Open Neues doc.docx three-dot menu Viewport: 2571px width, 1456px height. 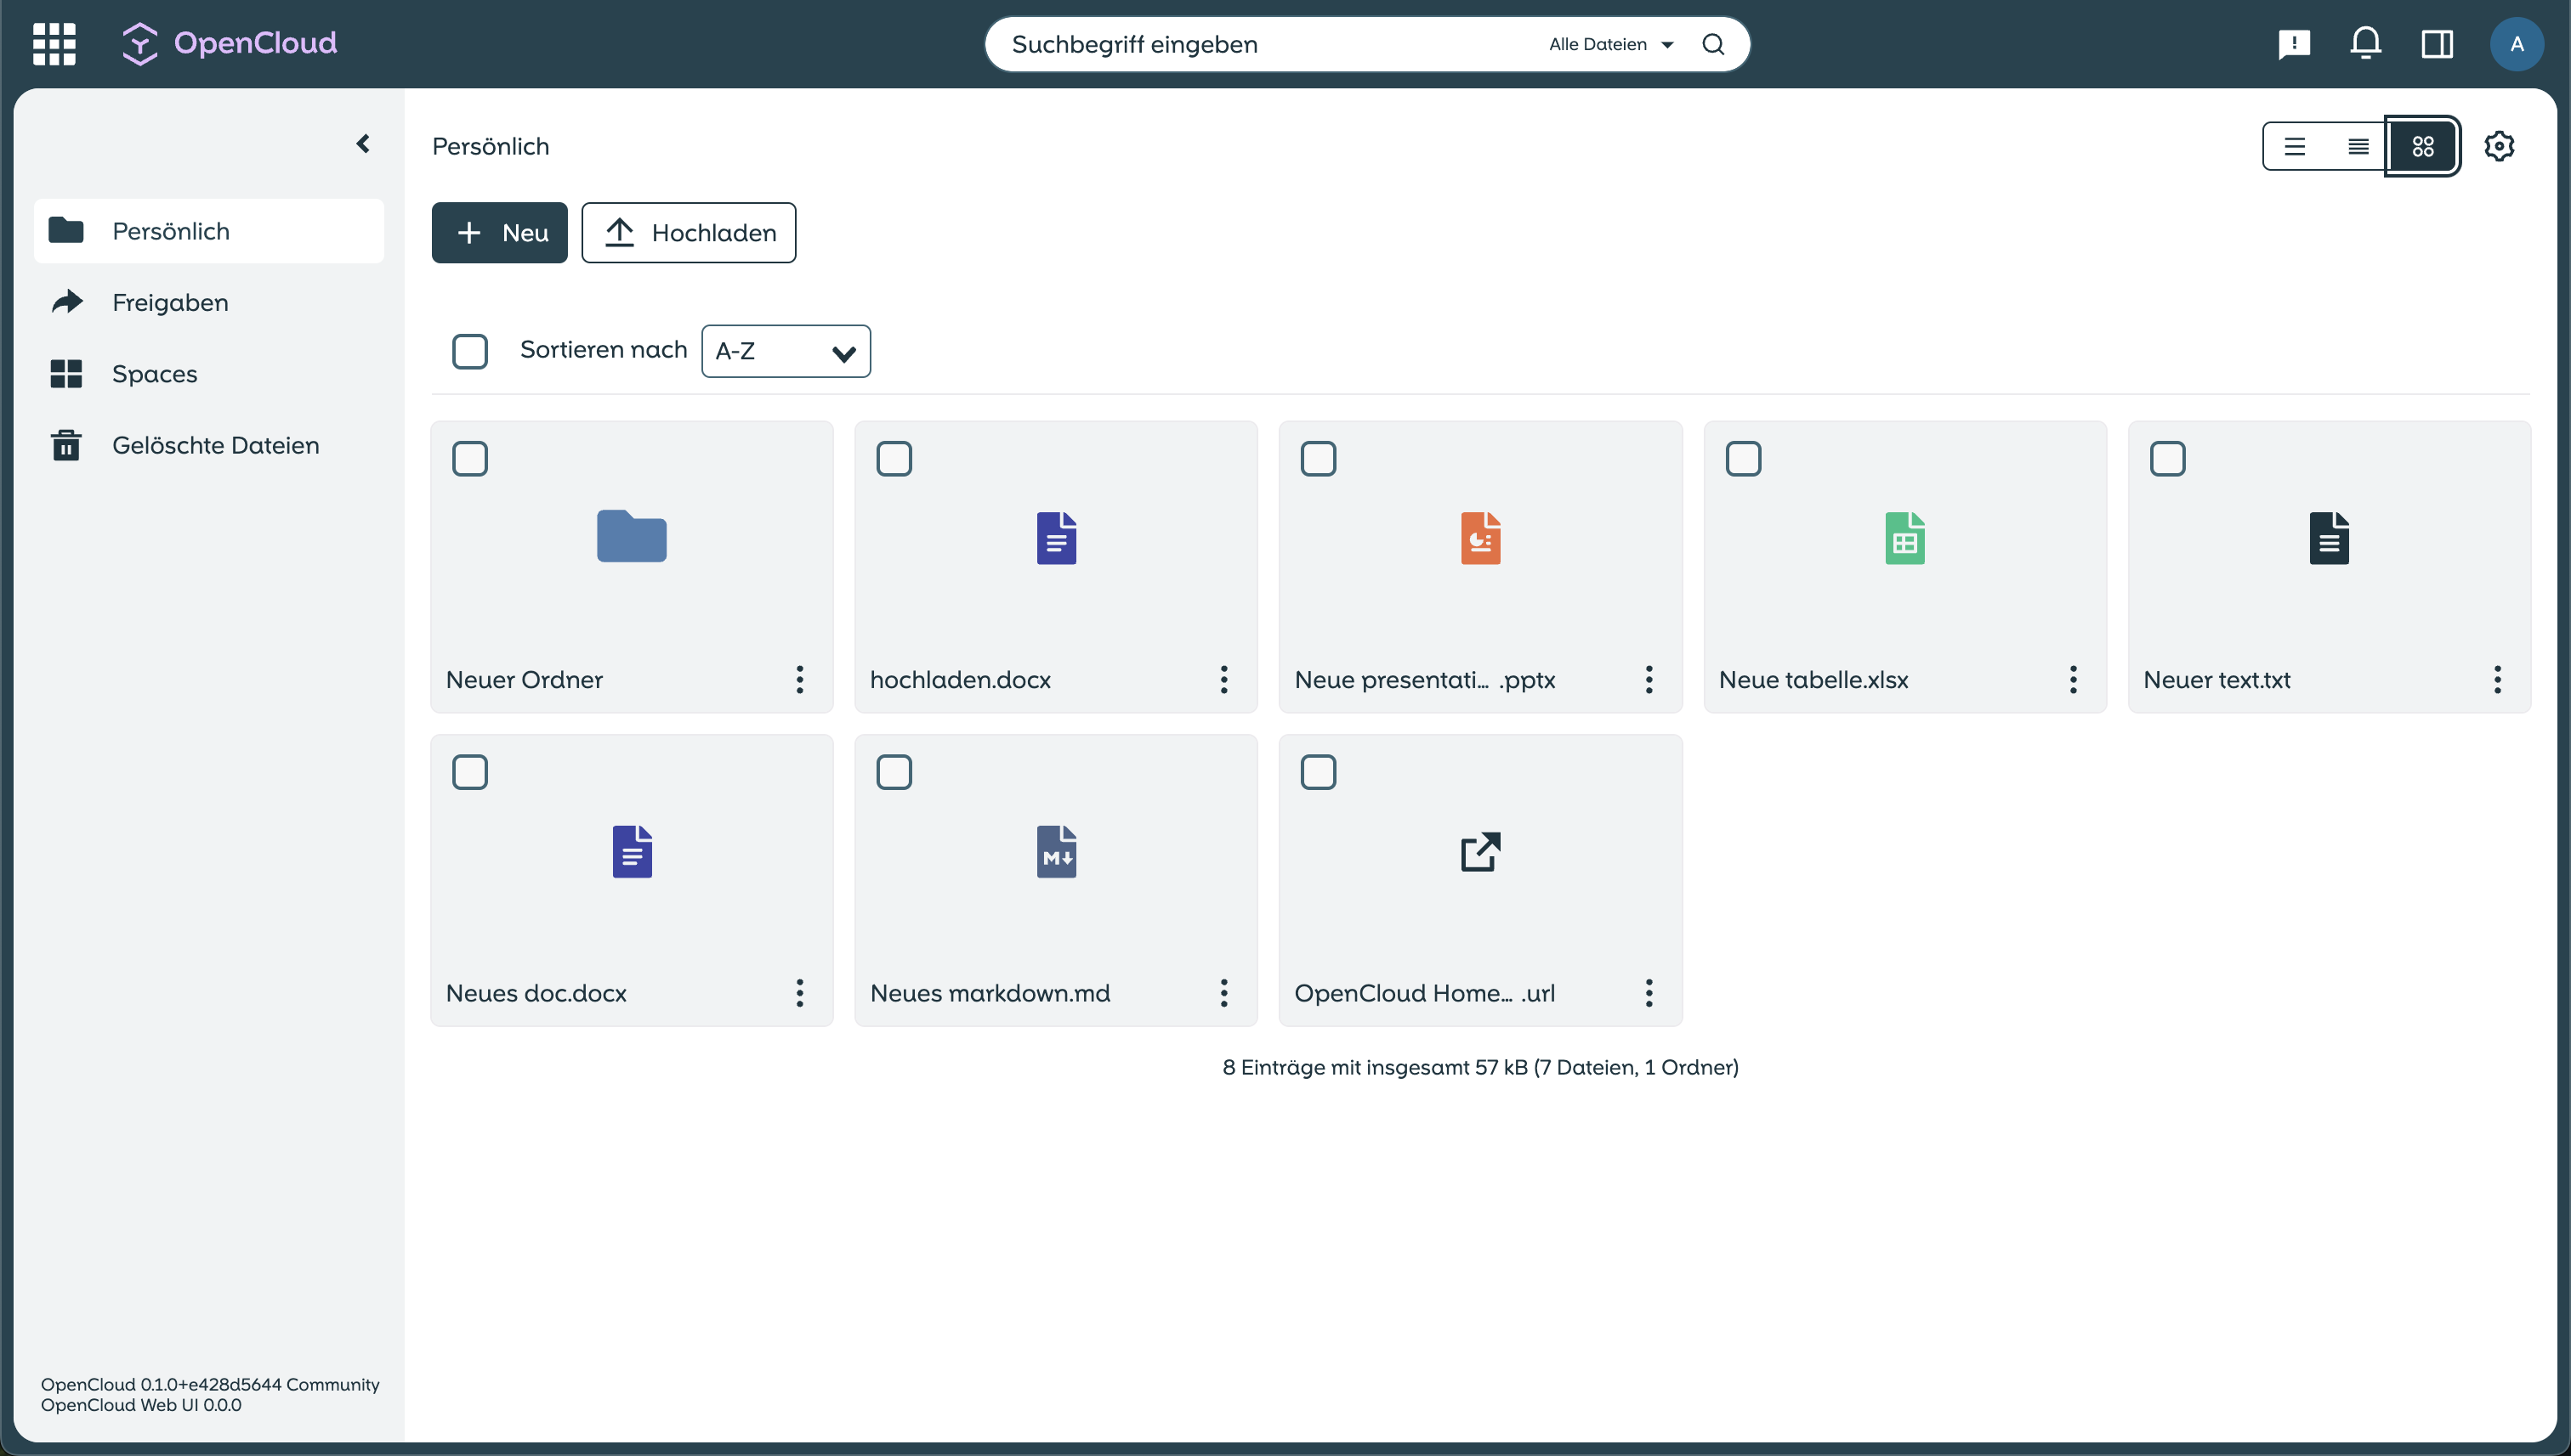coord(798,993)
